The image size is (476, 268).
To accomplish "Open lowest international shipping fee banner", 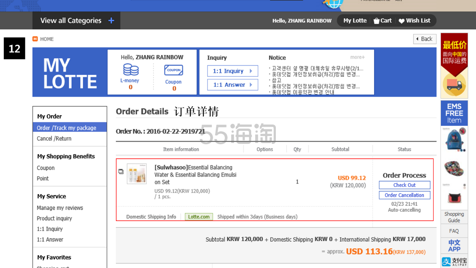I will click(x=454, y=66).
